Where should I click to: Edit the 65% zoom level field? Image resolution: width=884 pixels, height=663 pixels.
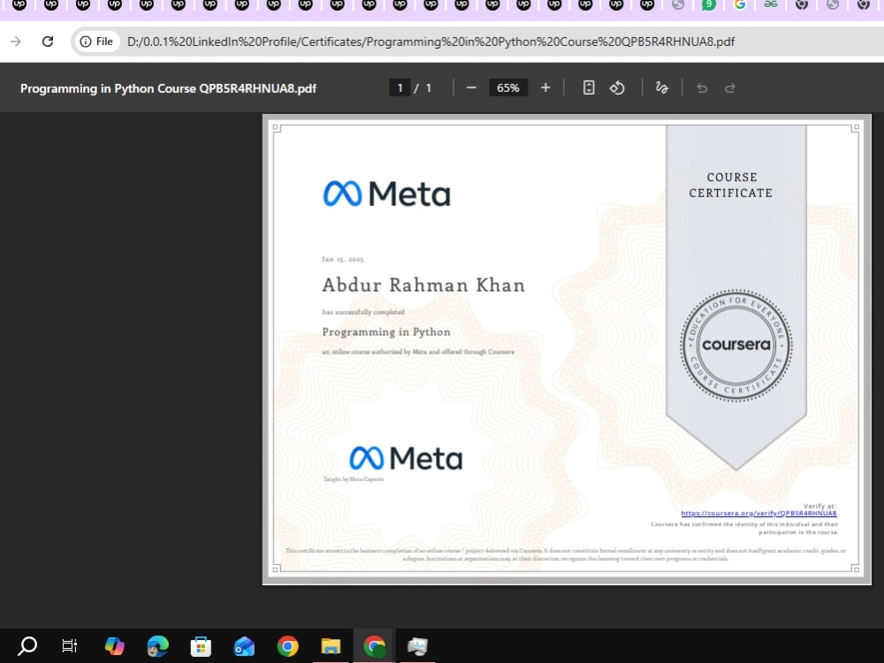[x=508, y=88]
